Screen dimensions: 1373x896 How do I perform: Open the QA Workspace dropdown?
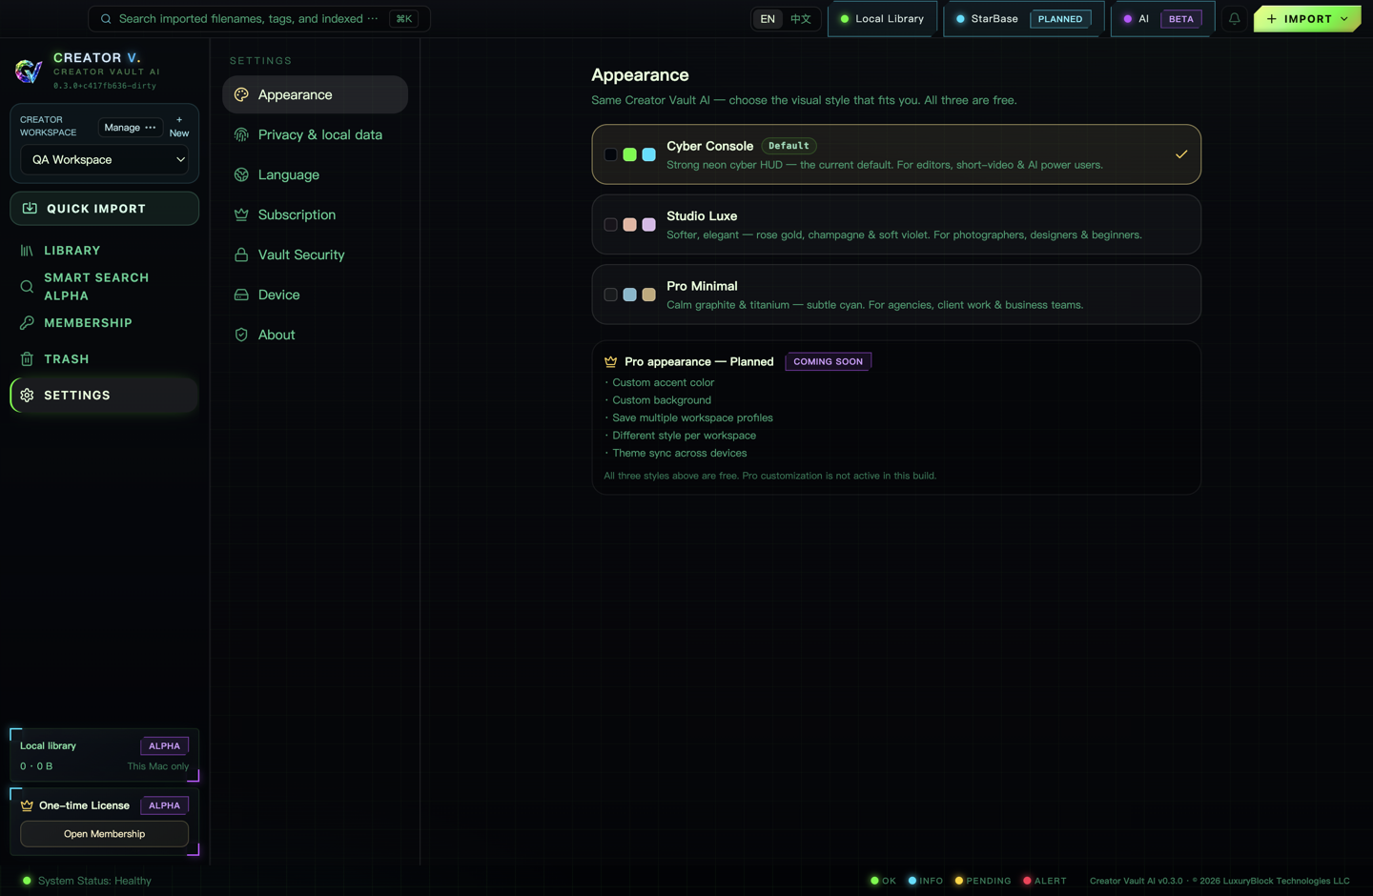105,160
